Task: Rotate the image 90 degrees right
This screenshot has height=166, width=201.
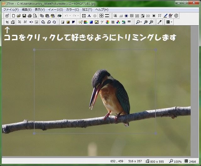Action: (x=49, y=22)
